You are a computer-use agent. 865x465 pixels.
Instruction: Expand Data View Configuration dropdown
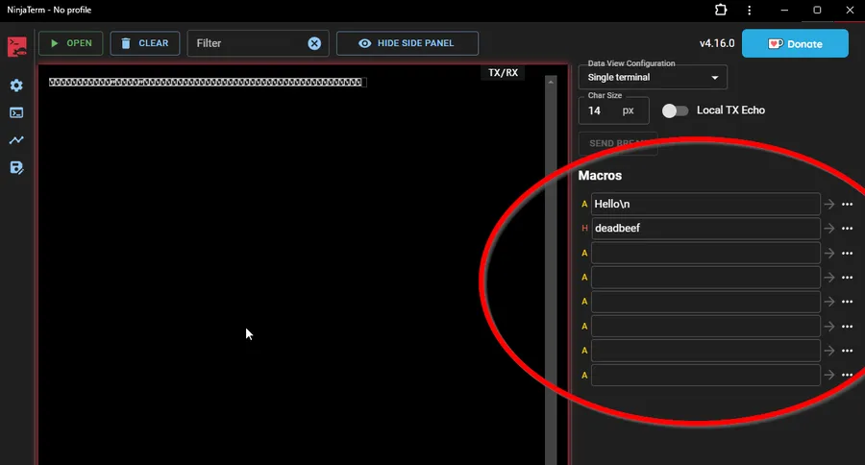tap(653, 77)
